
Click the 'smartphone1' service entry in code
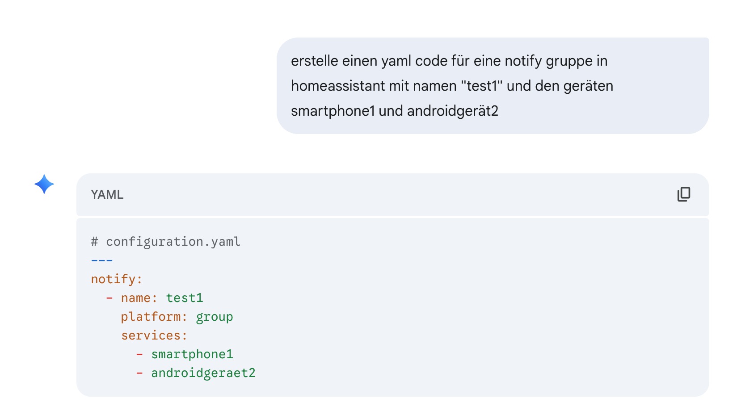(x=192, y=354)
